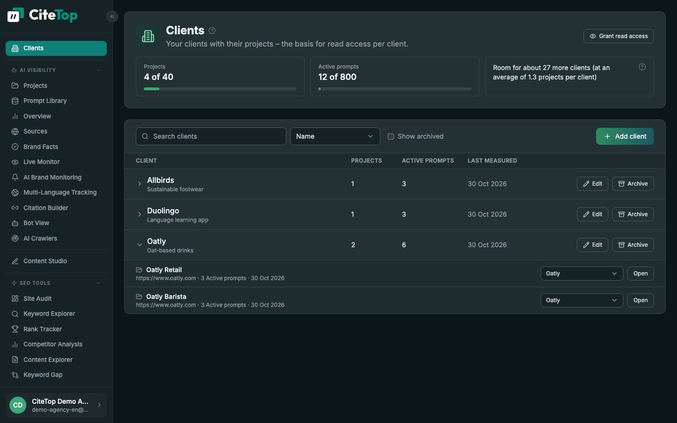
Task: Click the Duolingo client name
Action: 163,211
